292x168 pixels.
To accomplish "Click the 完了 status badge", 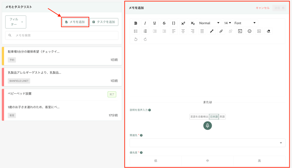I will coord(112,94).
